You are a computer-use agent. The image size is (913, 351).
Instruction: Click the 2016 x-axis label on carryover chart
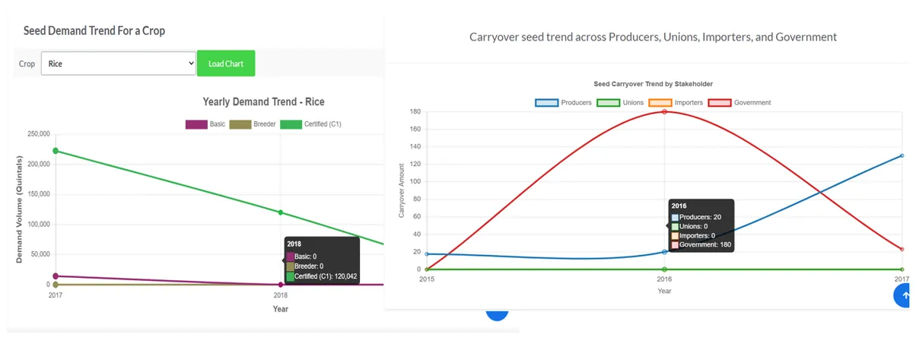664,279
